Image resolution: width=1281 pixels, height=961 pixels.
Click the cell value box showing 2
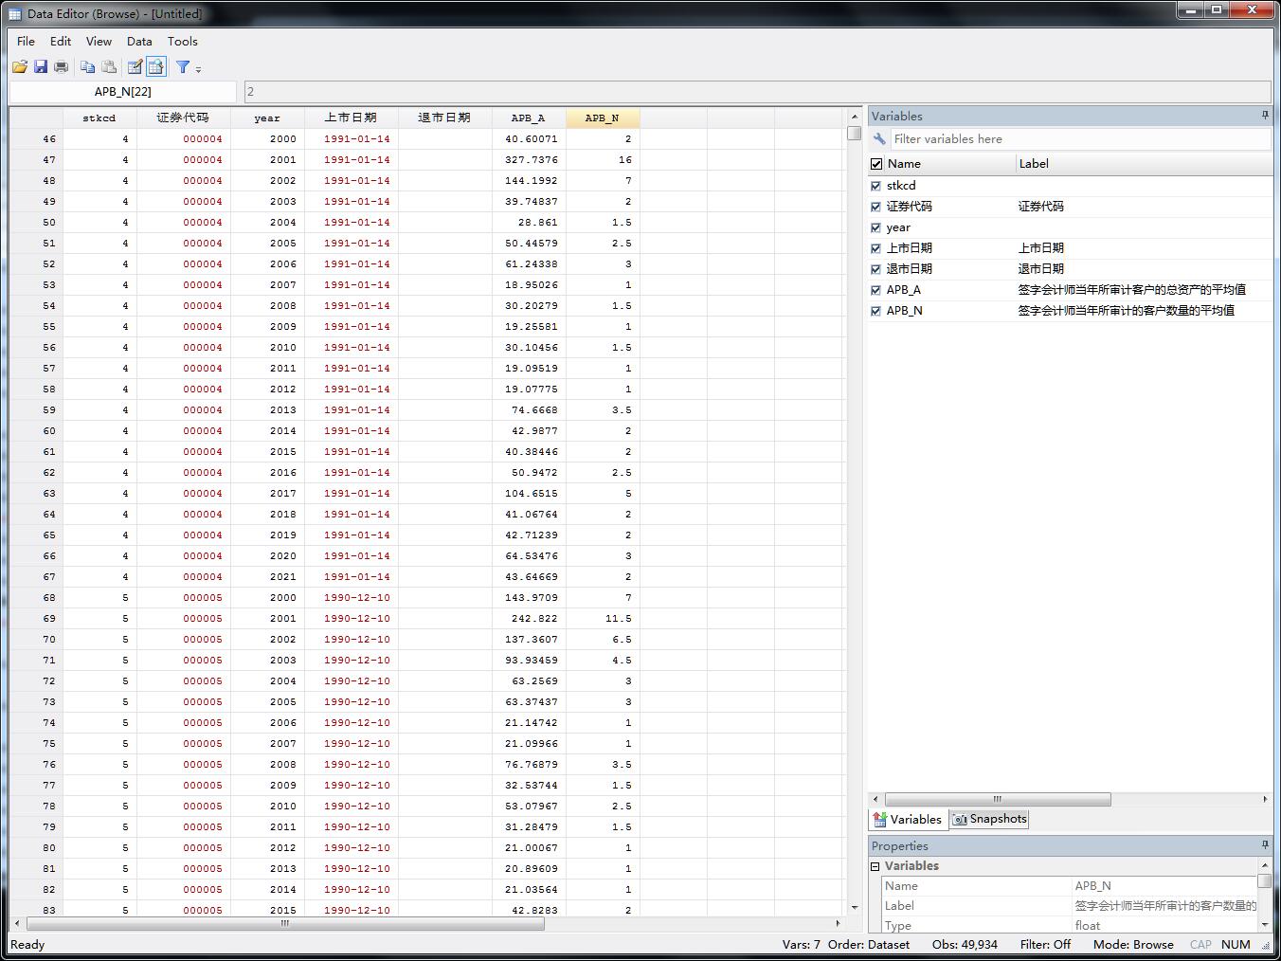pos(757,91)
